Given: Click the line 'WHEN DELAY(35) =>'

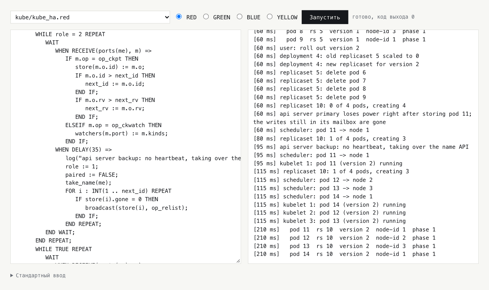Looking at the screenshot, I should pos(84,150).
